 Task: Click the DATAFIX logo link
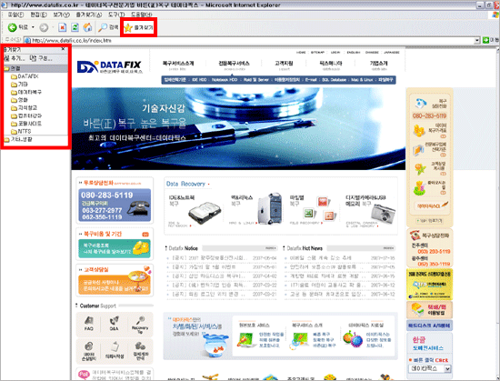109,66
